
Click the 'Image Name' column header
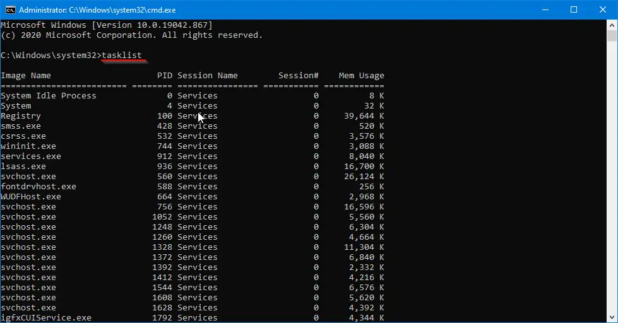tap(26, 76)
